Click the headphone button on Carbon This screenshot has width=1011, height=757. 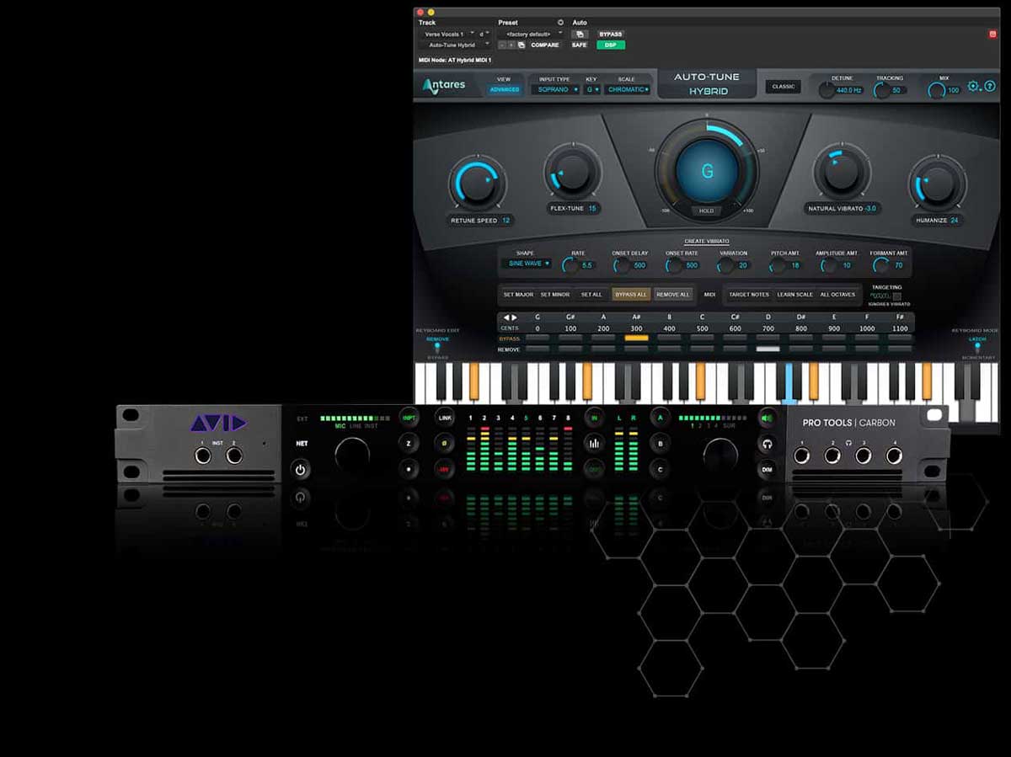click(x=768, y=443)
